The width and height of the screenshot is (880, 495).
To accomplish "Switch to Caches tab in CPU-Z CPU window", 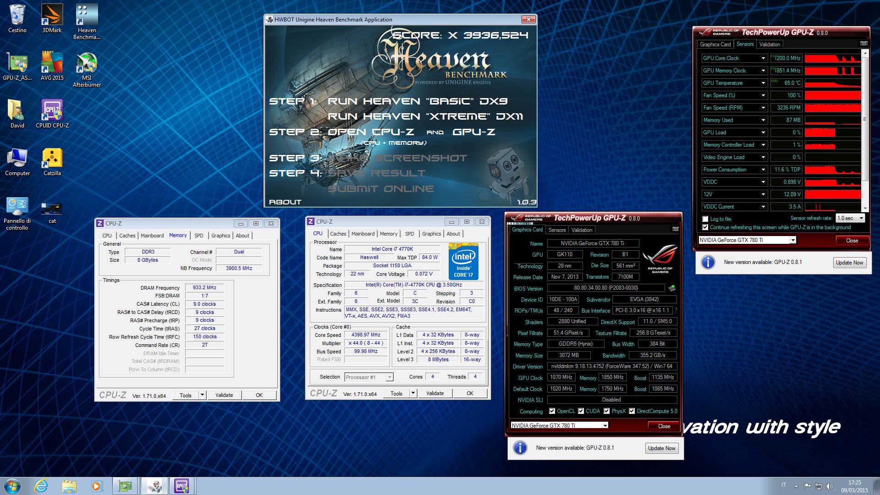I will pos(338,234).
